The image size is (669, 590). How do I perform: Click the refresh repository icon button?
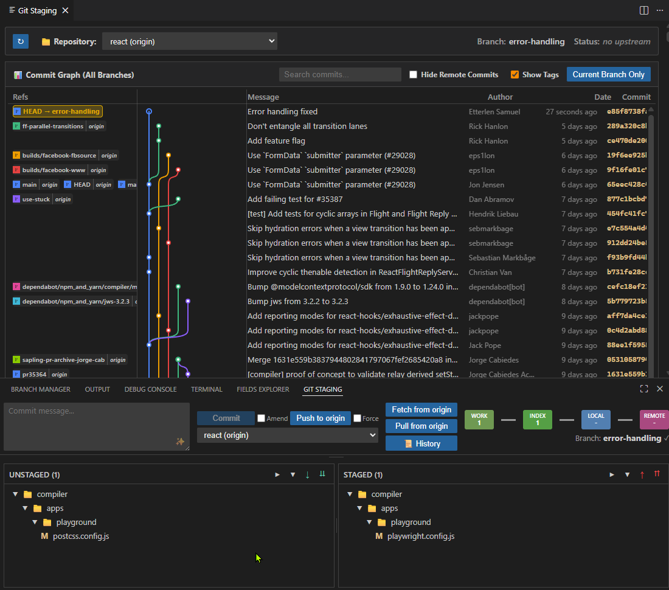click(x=21, y=41)
